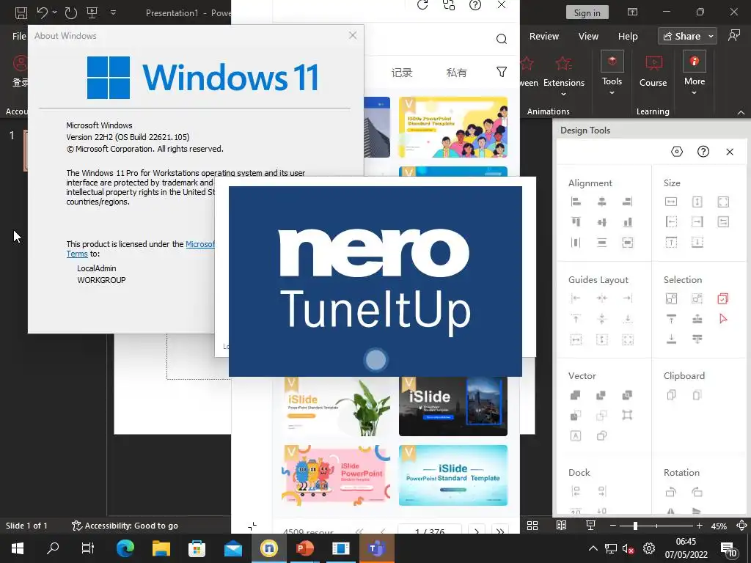Click zoom out minus button
Screen dimensions: 751x563
tap(612, 526)
